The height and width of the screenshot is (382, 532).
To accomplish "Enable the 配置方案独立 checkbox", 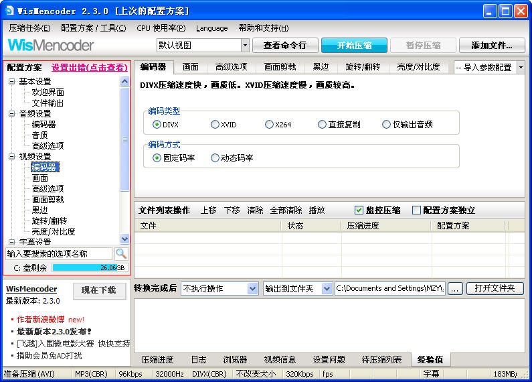I will (416, 210).
